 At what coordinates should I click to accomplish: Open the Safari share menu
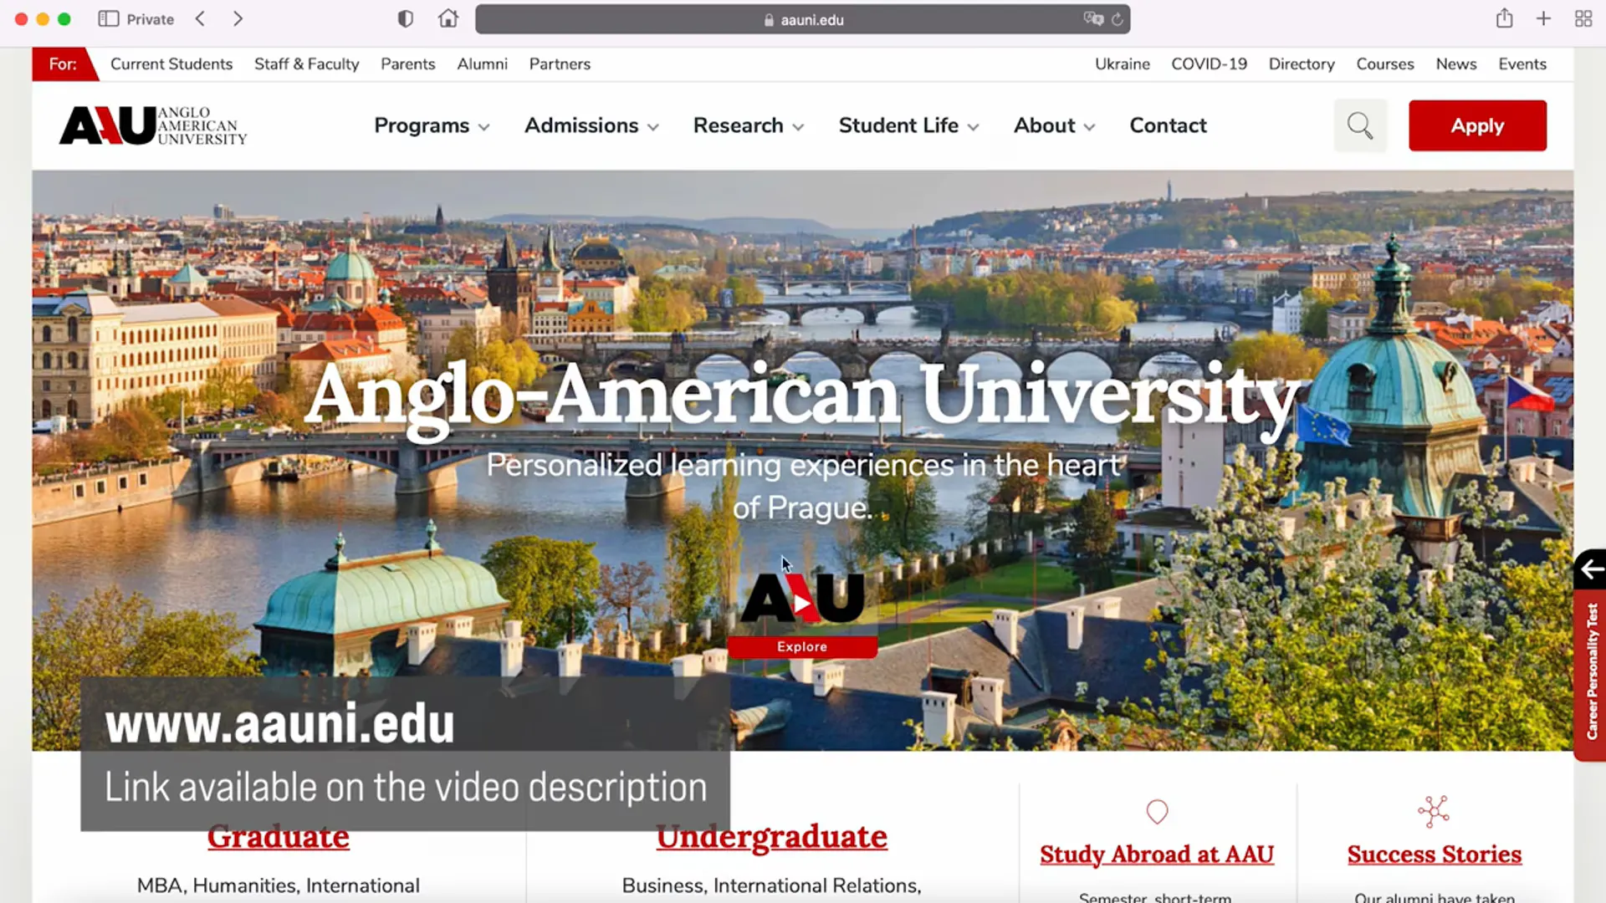(1505, 18)
